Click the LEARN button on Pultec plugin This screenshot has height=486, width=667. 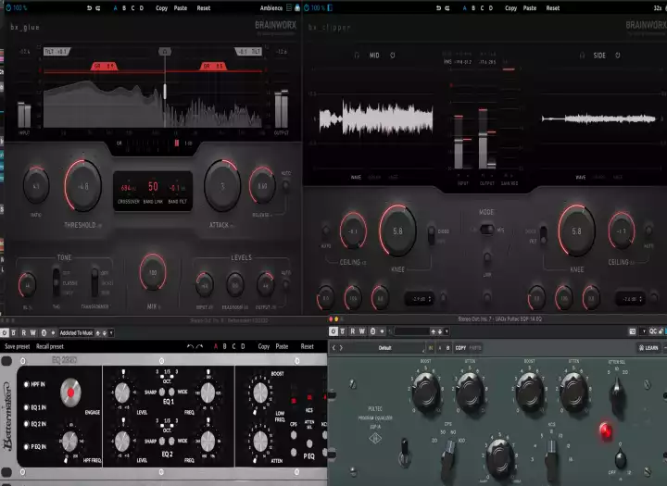(647, 348)
